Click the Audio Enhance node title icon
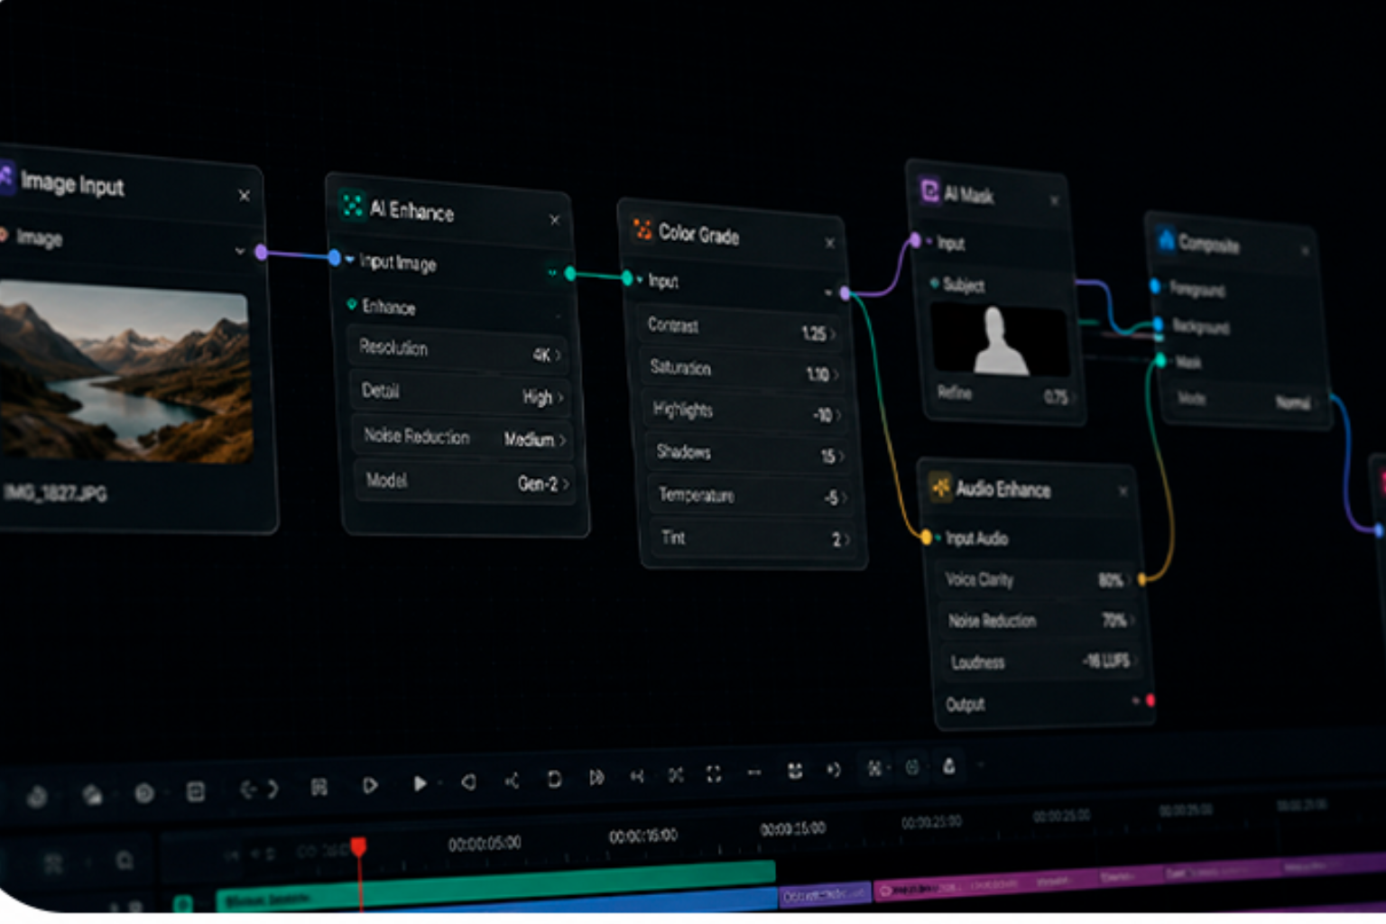 tap(940, 487)
